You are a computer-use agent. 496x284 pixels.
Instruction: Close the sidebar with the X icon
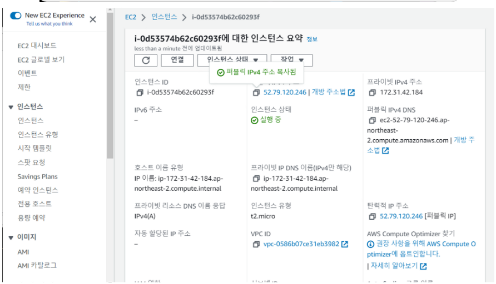93,19
